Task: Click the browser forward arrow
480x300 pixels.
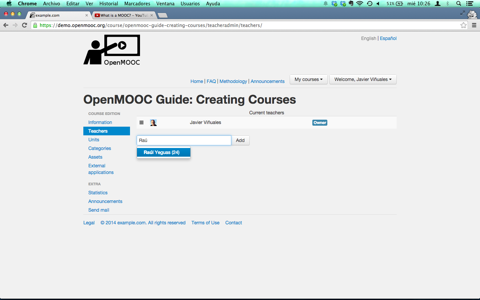Action: 15,25
